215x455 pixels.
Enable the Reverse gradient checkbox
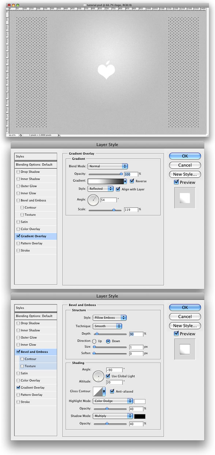click(132, 181)
